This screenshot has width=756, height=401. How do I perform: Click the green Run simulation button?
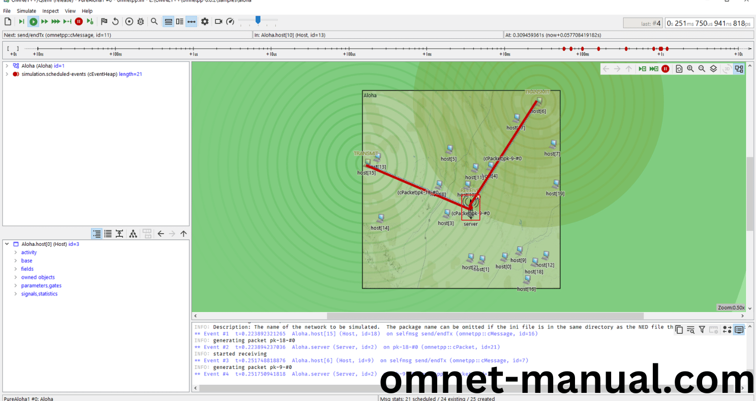(33, 21)
